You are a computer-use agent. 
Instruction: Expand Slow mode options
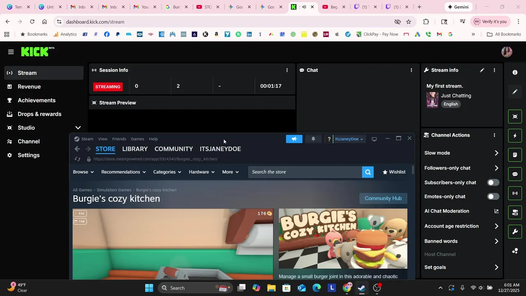[x=496, y=153]
